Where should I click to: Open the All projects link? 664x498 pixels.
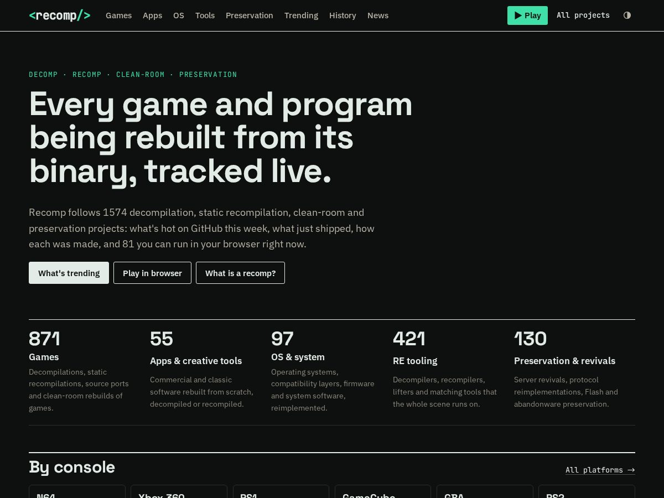[x=583, y=15]
